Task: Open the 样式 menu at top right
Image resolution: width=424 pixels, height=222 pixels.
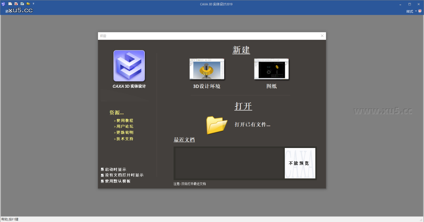Action: [x=410, y=11]
